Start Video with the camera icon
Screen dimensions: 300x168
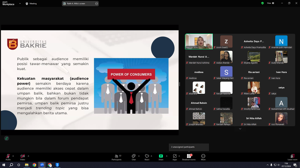pyautogui.click(x=22, y=156)
